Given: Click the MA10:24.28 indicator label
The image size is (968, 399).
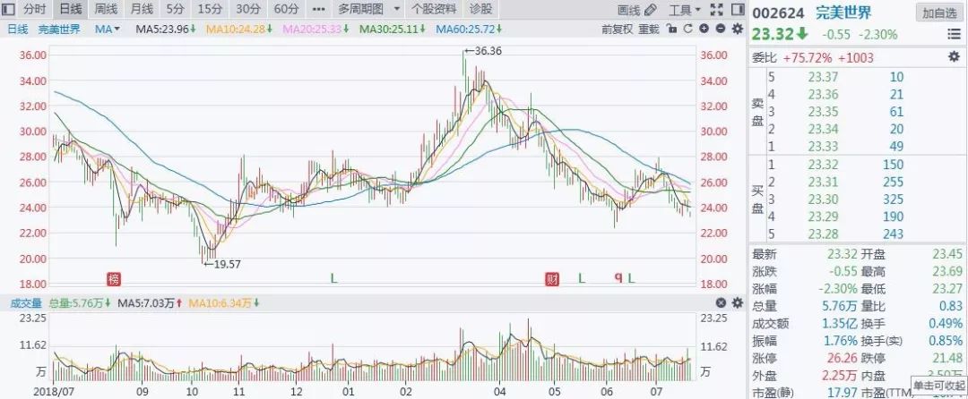Looking at the screenshot, I should (x=240, y=29).
